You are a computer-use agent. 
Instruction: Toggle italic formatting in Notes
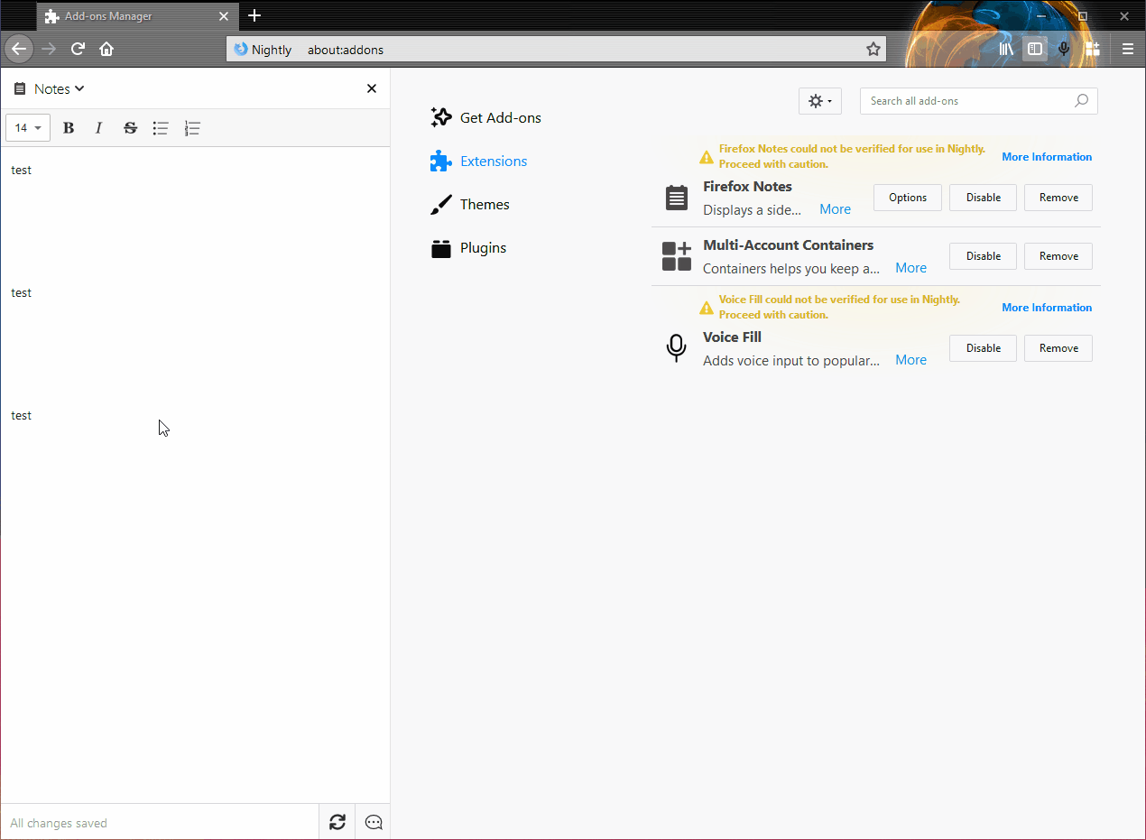[x=99, y=128]
